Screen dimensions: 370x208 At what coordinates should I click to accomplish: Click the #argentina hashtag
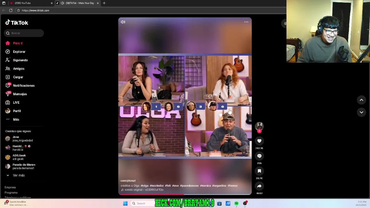pos(219,186)
